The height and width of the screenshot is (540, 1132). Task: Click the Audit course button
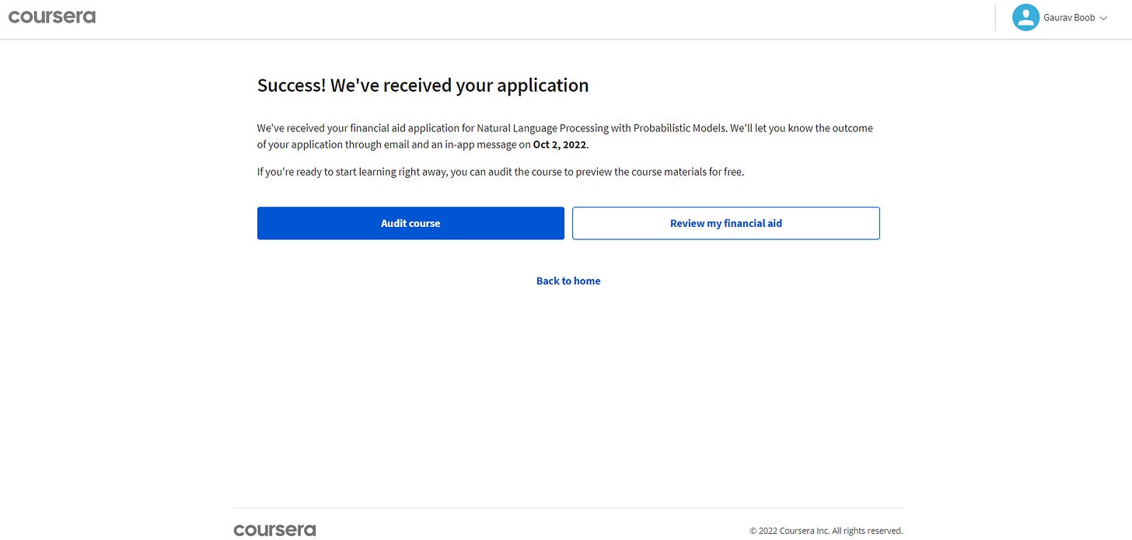(411, 223)
